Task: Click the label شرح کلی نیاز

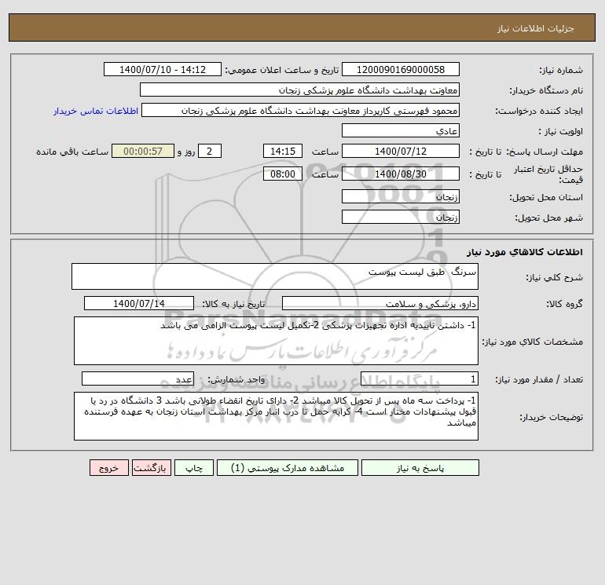Action: click(x=555, y=278)
